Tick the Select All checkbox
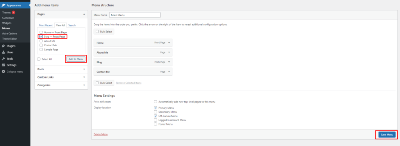Screen dimensions: 400x146 pyautogui.click(x=39, y=59)
